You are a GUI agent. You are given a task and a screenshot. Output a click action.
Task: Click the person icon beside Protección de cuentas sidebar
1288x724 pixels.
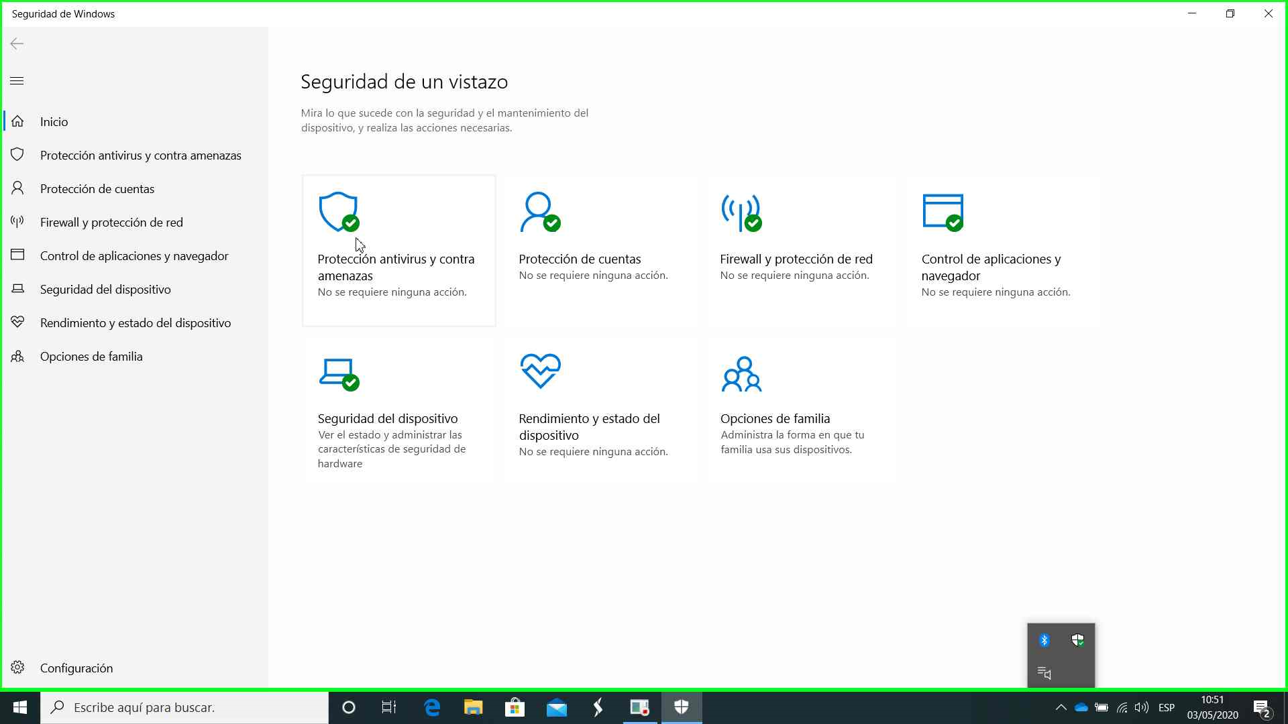18,188
